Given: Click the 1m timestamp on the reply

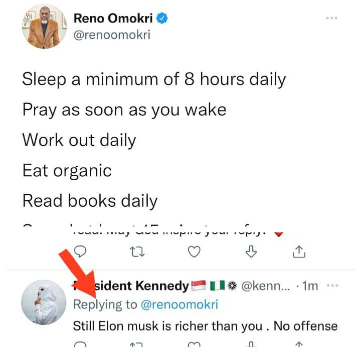Looking at the screenshot, I should (309, 286).
